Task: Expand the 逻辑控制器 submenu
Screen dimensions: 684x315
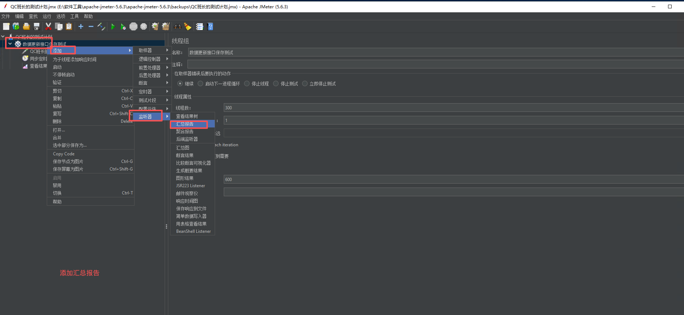Action: coord(152,59)
